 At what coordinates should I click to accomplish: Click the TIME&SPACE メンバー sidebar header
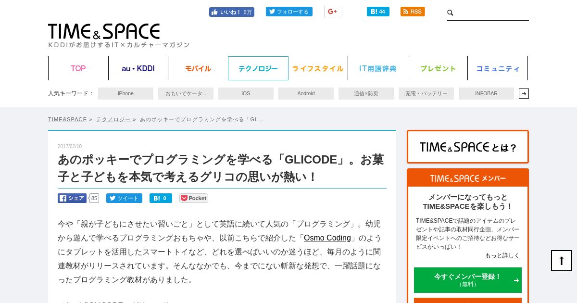coord(468,178)
